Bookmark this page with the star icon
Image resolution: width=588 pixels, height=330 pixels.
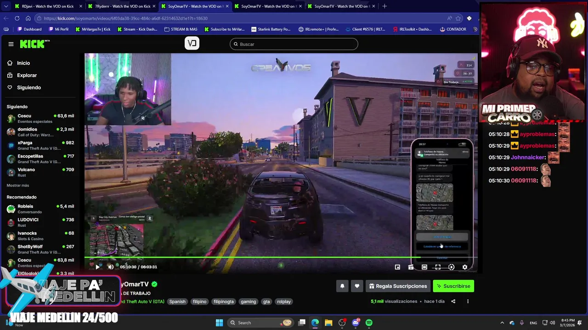coord(458,18)
